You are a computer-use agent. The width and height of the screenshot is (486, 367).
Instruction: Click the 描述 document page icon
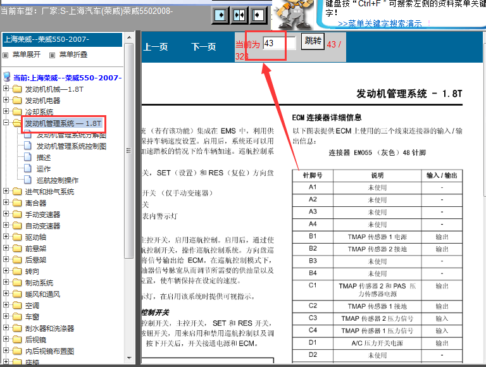(27, 158)
